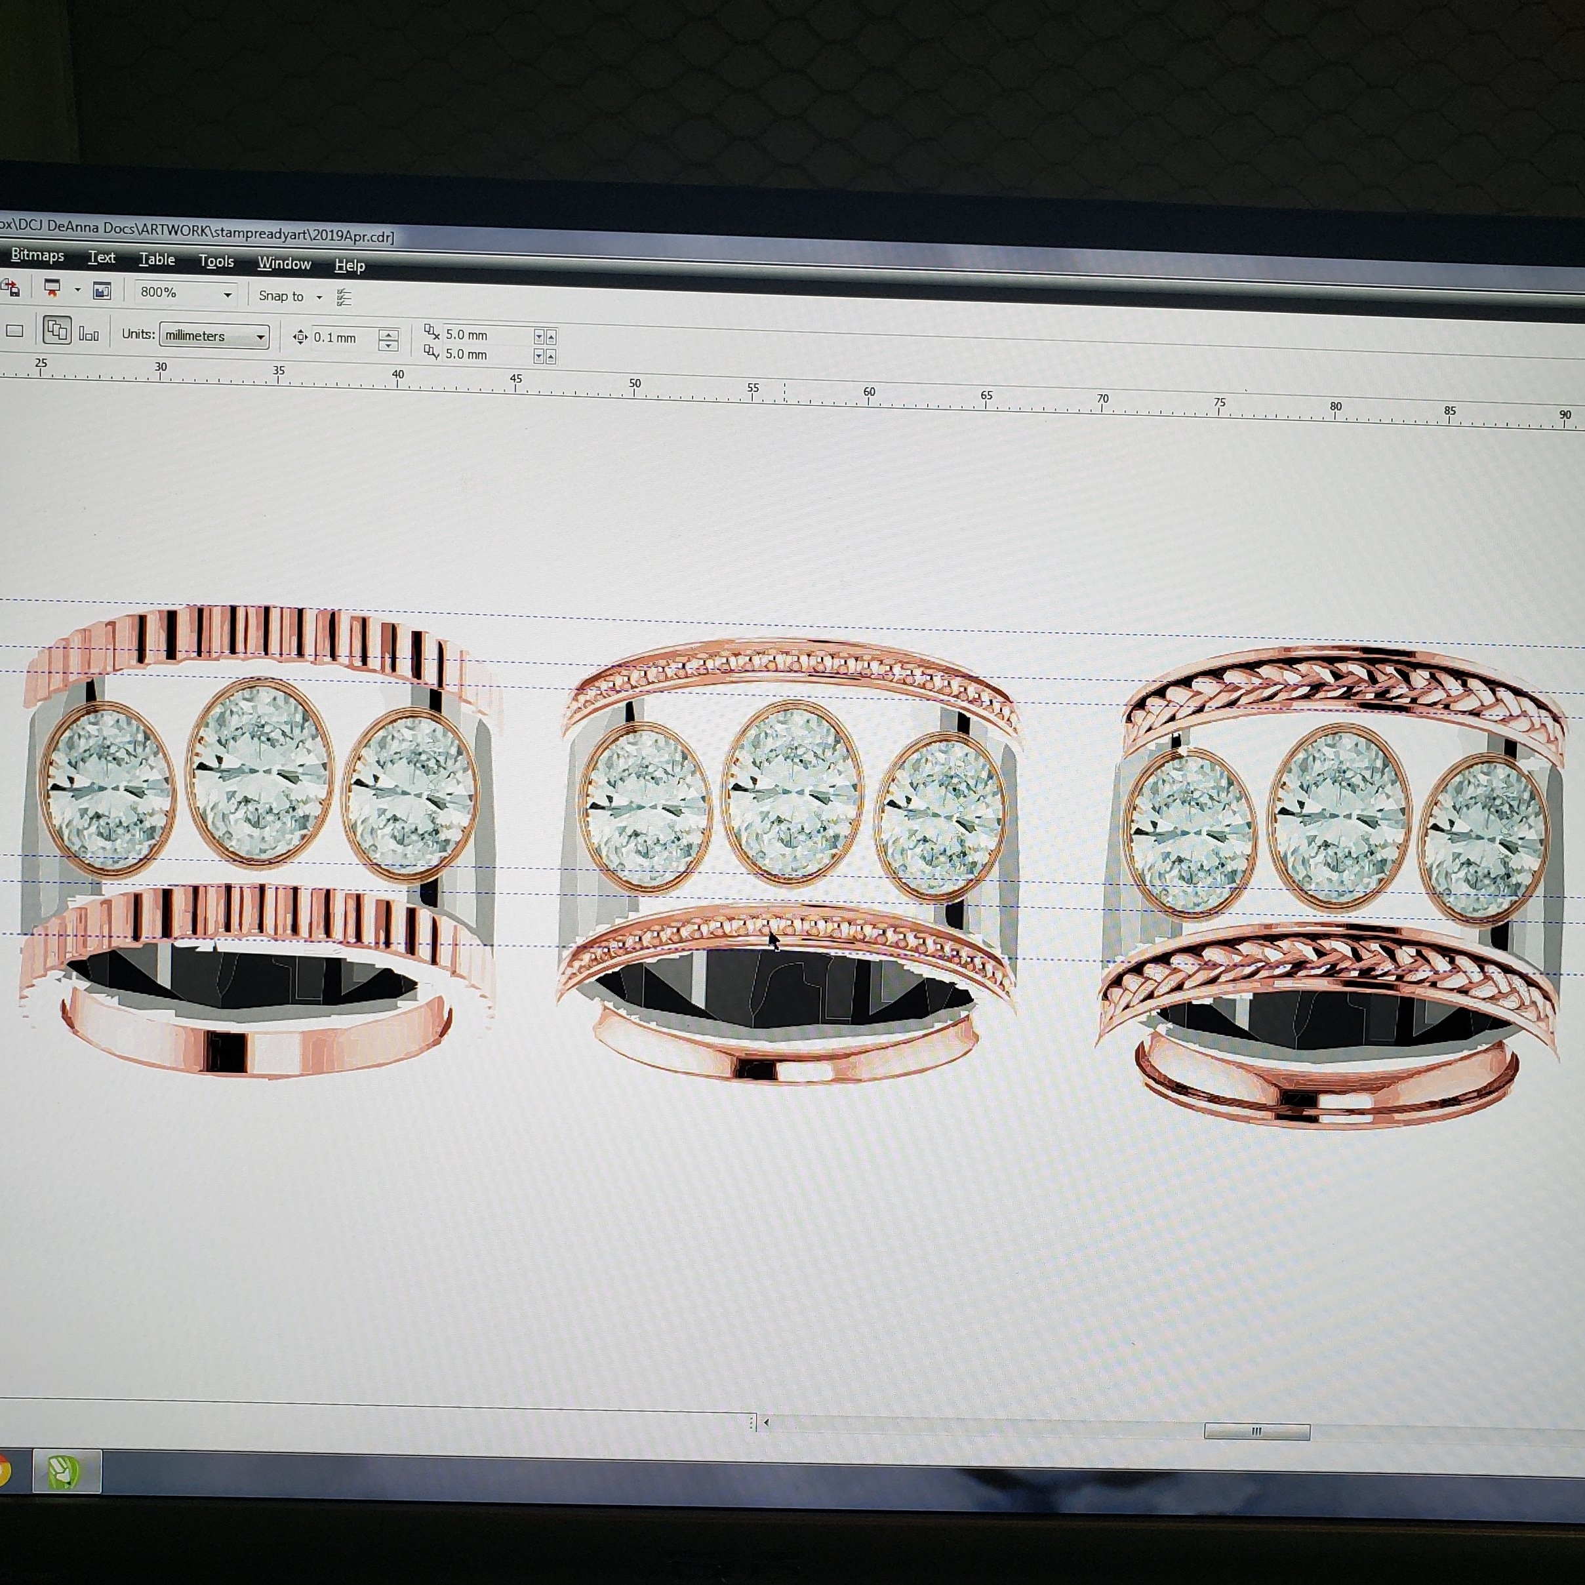Open the Bitmaps menu

coord(37,255)
